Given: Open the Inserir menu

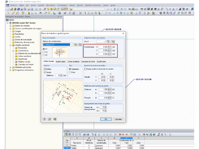Looking at the screenshot, I should point(33,5).
